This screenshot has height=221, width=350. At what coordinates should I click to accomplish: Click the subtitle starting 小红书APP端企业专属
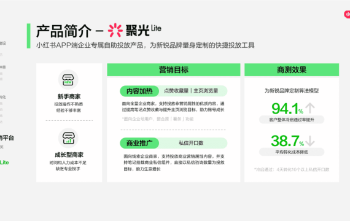[146, 45]
